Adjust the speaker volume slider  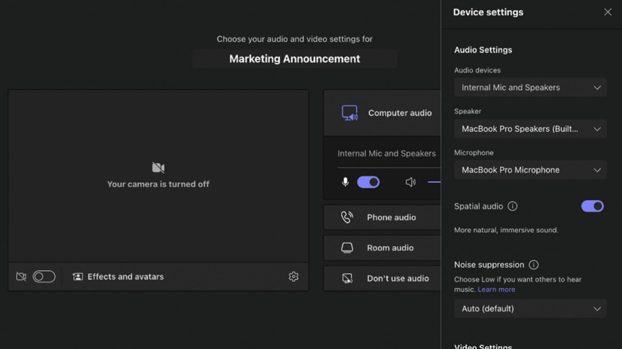tap(434, 182)
